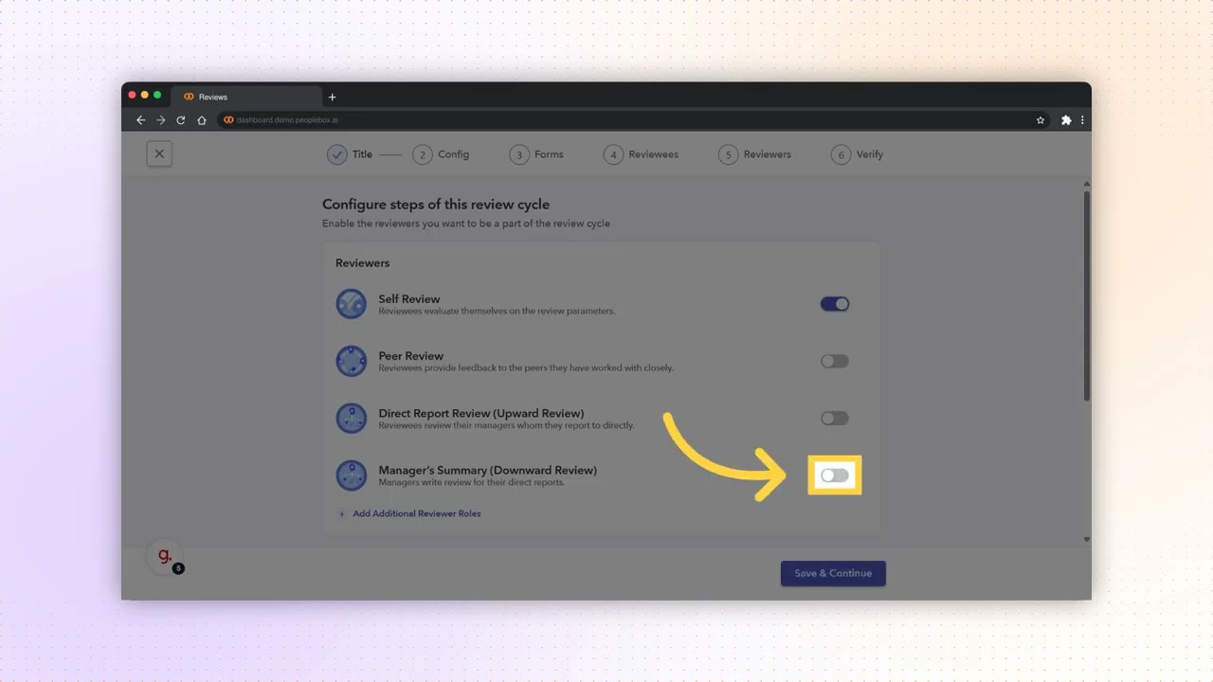Open a new browser tab with plus

(x=332, y=97)
